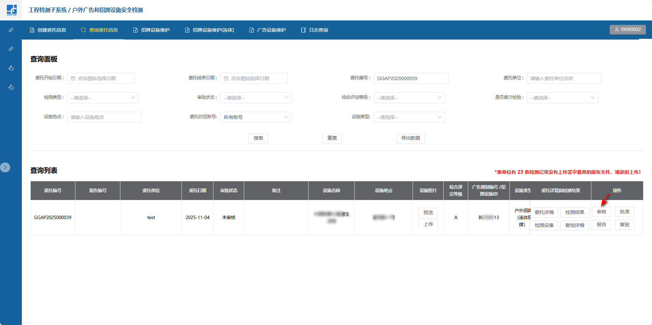Click the 预览 button under 设施照片
The image size is (652, 325).
pyautogui.click(x=428, y=213)
